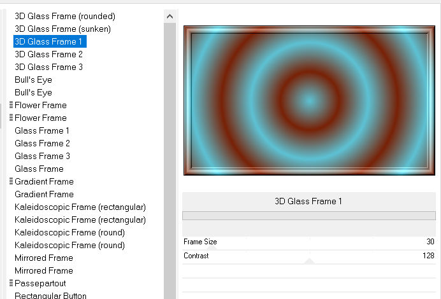Click the Contrast value 128

pos(428,256)
